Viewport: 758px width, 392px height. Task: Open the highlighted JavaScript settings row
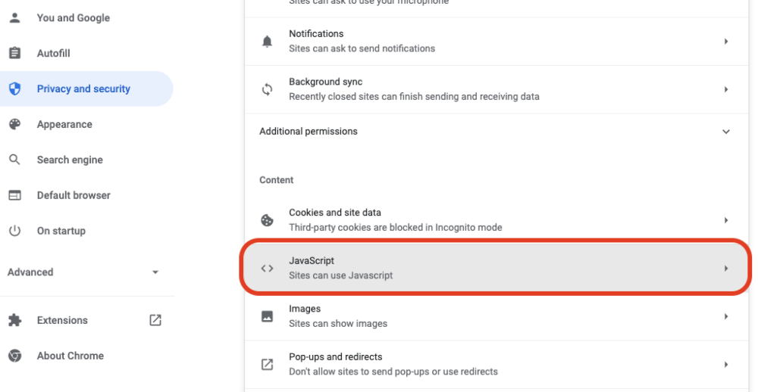coord(496,268)
